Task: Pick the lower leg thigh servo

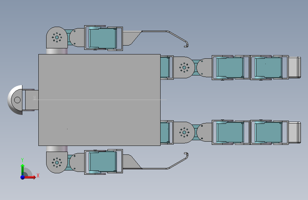Action: point(230,132)
